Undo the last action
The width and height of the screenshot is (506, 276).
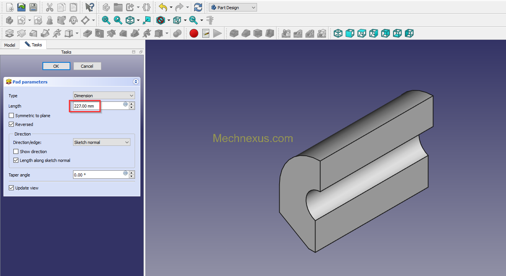[163, 7]
